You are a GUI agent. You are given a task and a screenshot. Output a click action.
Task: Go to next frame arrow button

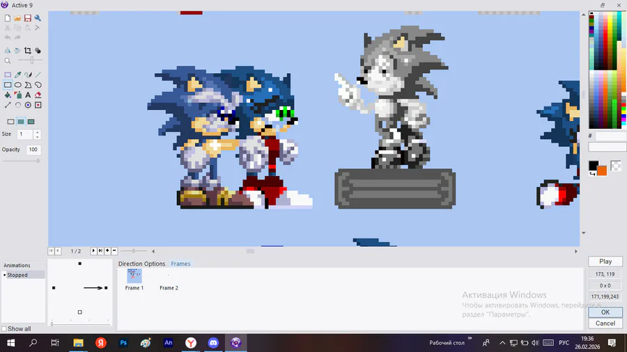click(93, 250)
